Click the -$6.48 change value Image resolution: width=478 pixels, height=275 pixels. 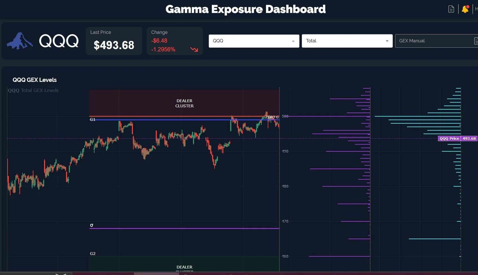[x=159, y=41]
